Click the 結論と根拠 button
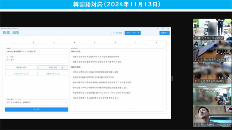The image size is (232, 130). 53,68
